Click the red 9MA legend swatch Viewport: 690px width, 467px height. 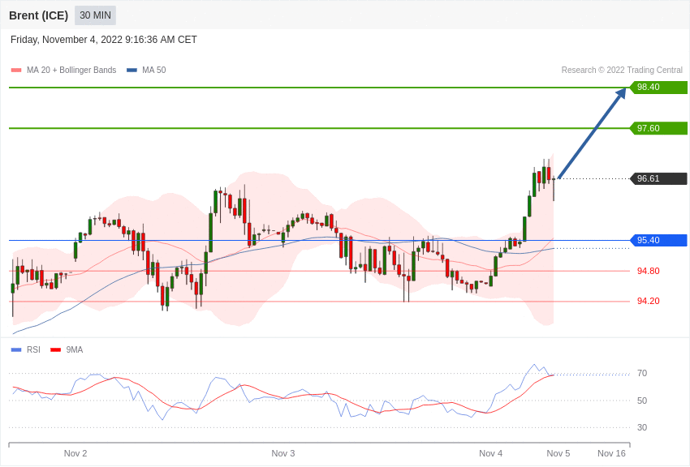pyautogui.click(x=55, y=350)
